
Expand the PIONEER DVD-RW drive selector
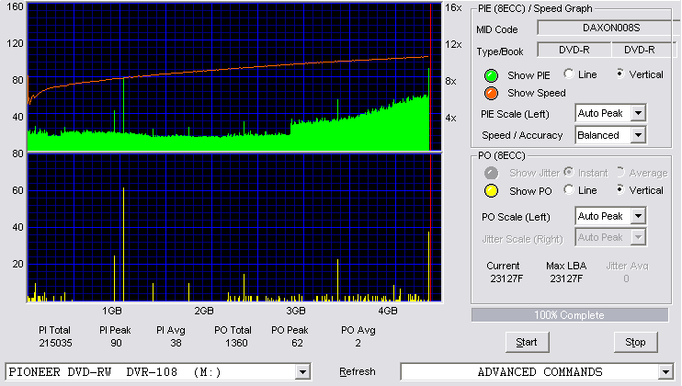(302, 372)
